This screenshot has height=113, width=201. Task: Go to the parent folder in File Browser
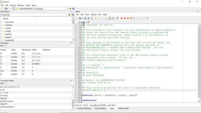coord(69,15)
